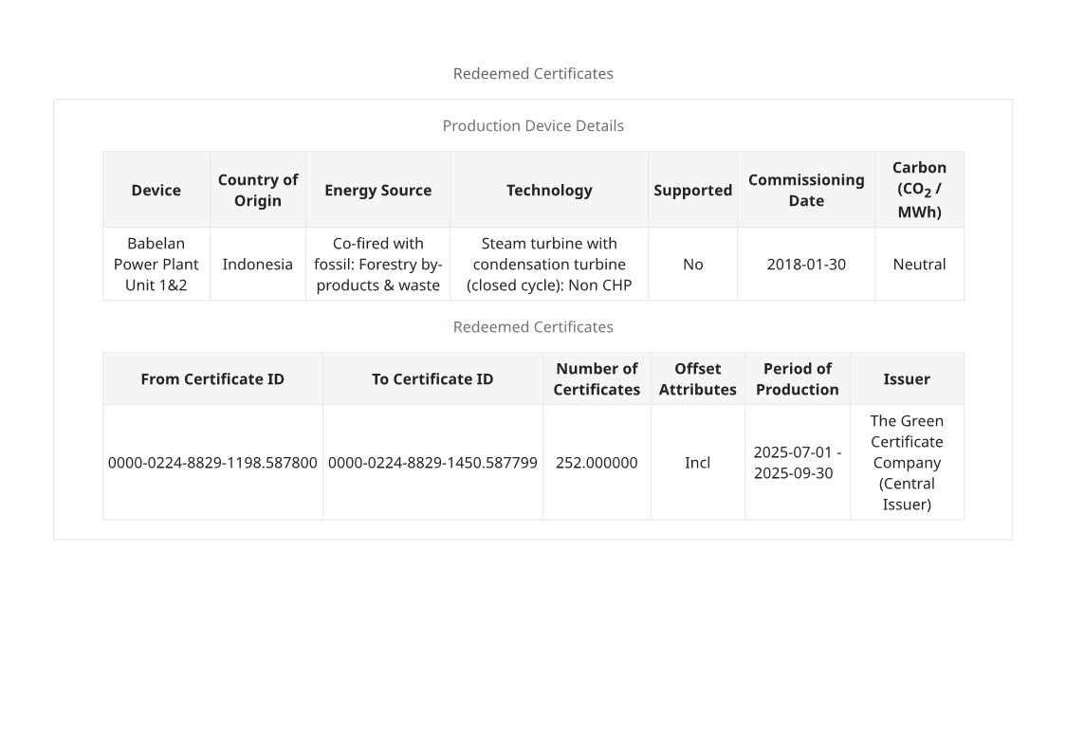The height and width of the screenshot is (754, 1066).
Task: Select the 'Energy Source' column header
Action: [378, 190]
